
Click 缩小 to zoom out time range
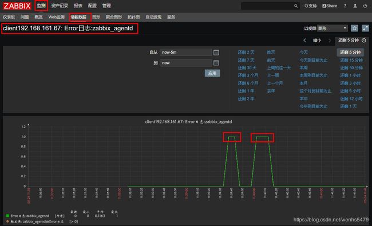tap(317, 40)
